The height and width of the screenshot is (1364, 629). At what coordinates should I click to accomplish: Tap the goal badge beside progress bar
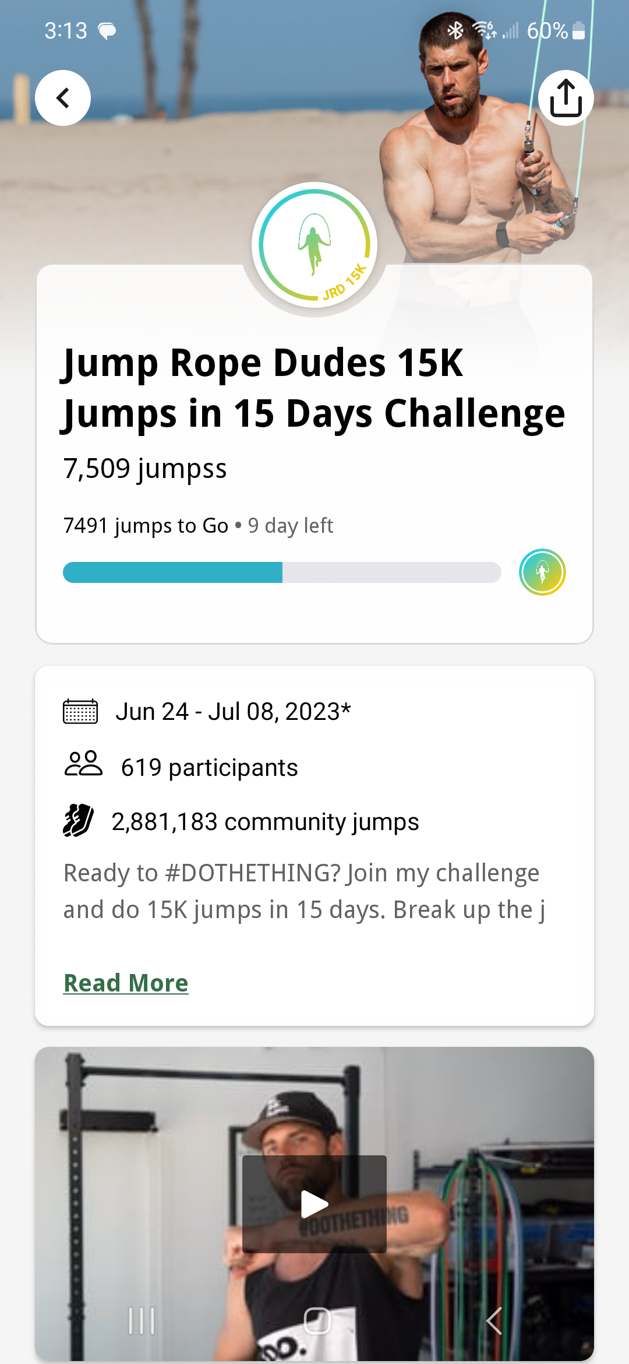click(x=542, y=572)
